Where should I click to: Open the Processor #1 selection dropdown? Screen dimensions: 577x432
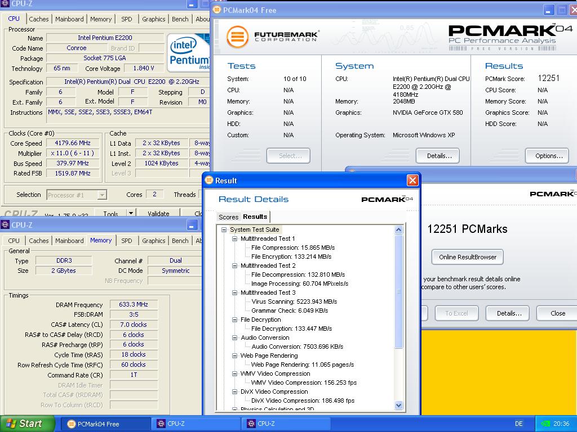pyautogui.click(x=102, y=195)
